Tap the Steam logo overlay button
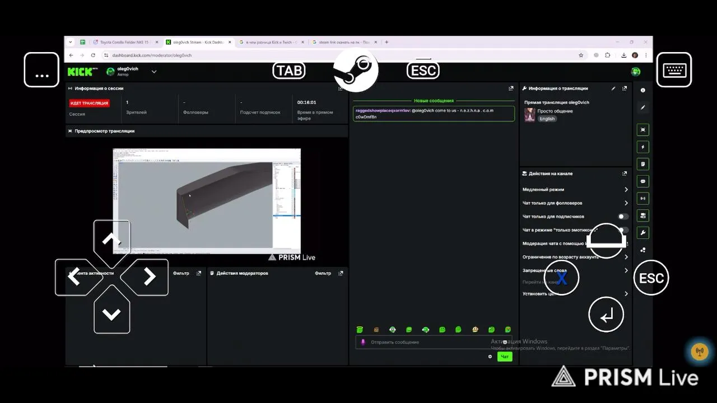This screenshot has width=717, height=403. coord(356,70)
